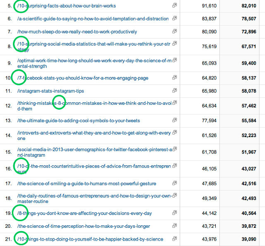Select pageviews value 64,634
Viewport: 265px width, 246px height.
[209, 106]
